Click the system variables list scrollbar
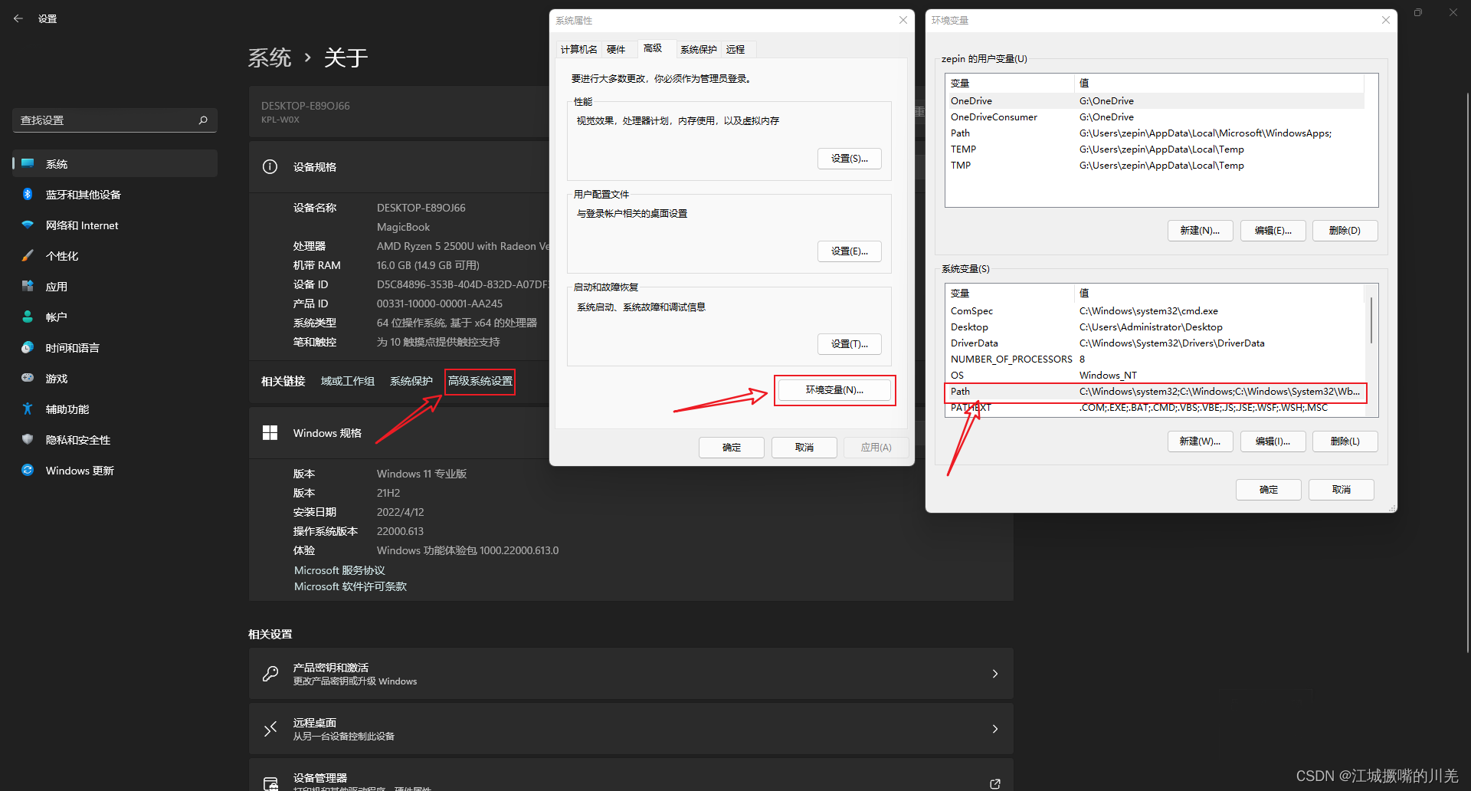The image size is (1471, 791). click(1371, 320)
